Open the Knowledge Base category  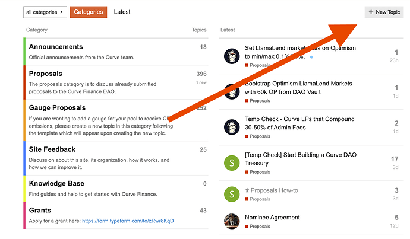tap(56, 183)
